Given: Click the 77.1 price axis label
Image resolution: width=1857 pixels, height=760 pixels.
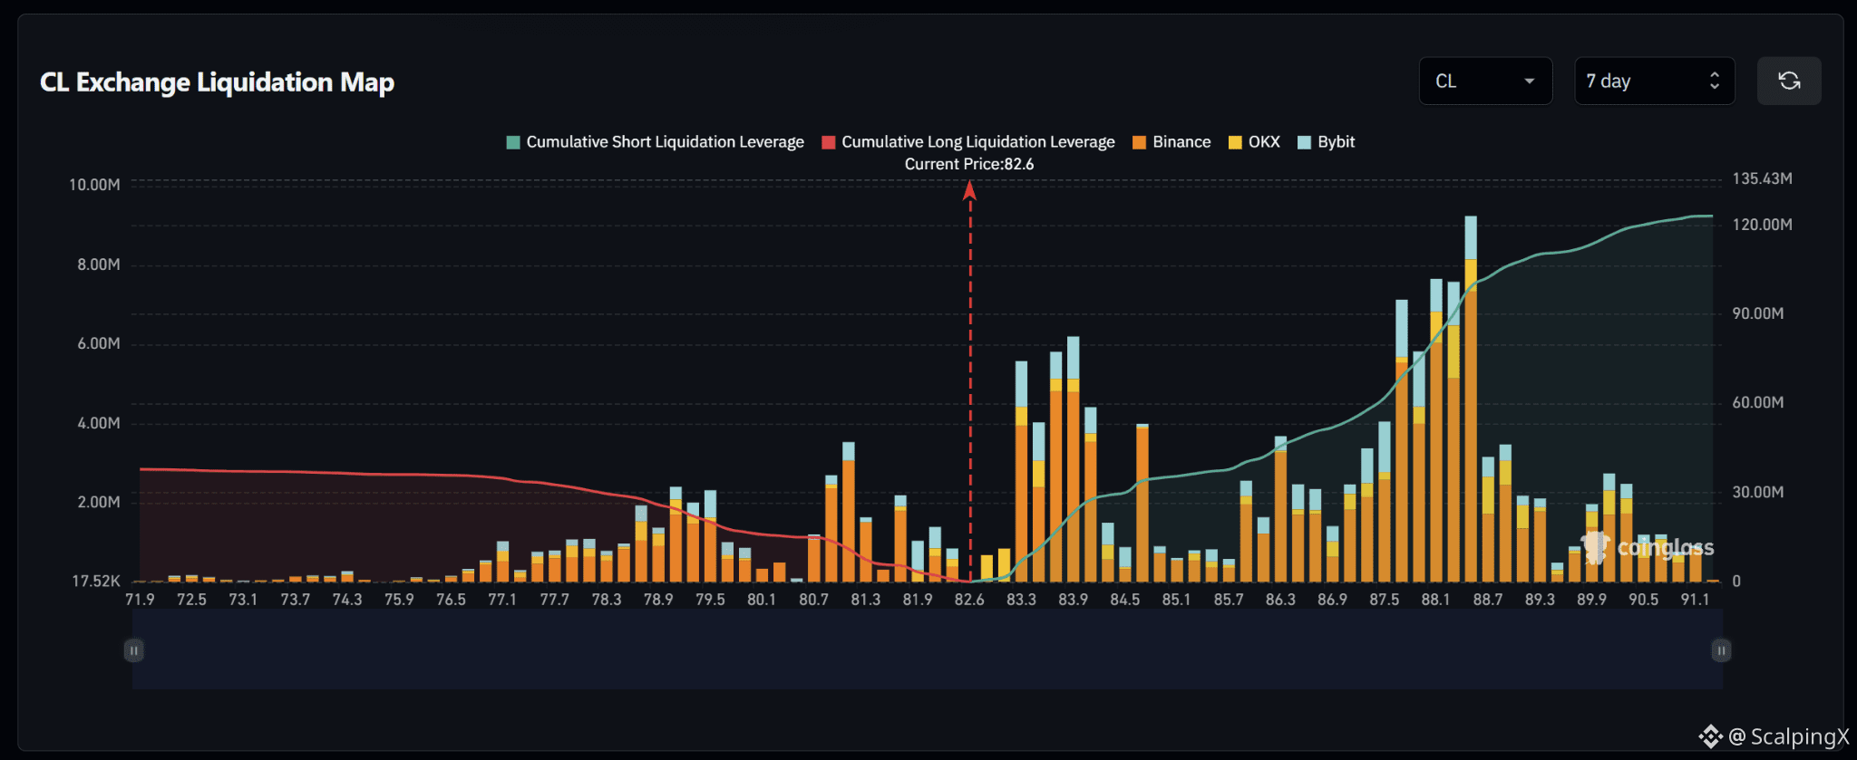Looking at the screenshot, I should click(x=502, y=600).
